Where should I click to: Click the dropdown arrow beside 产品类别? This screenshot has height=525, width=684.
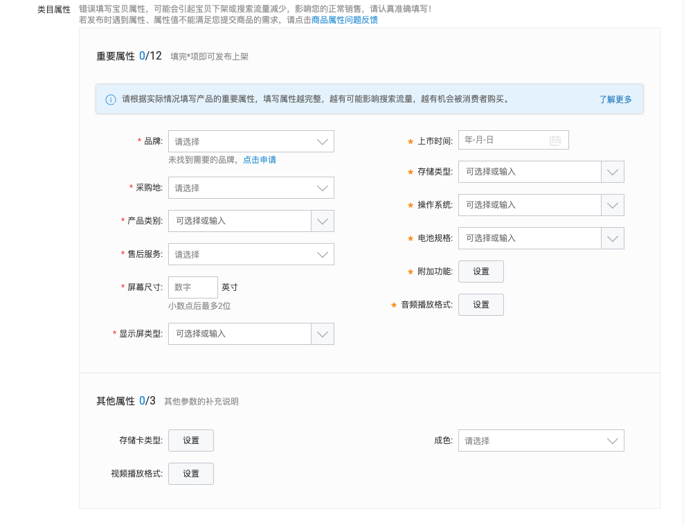[322, 220]
